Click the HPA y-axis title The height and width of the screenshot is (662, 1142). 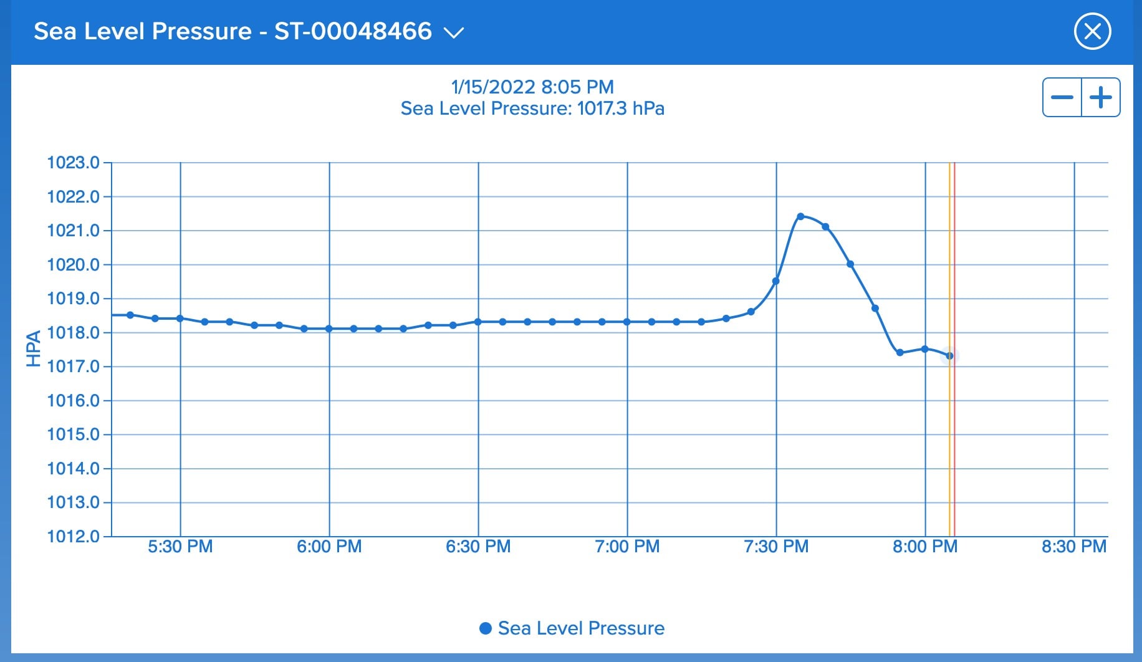[x=33, y=348]
